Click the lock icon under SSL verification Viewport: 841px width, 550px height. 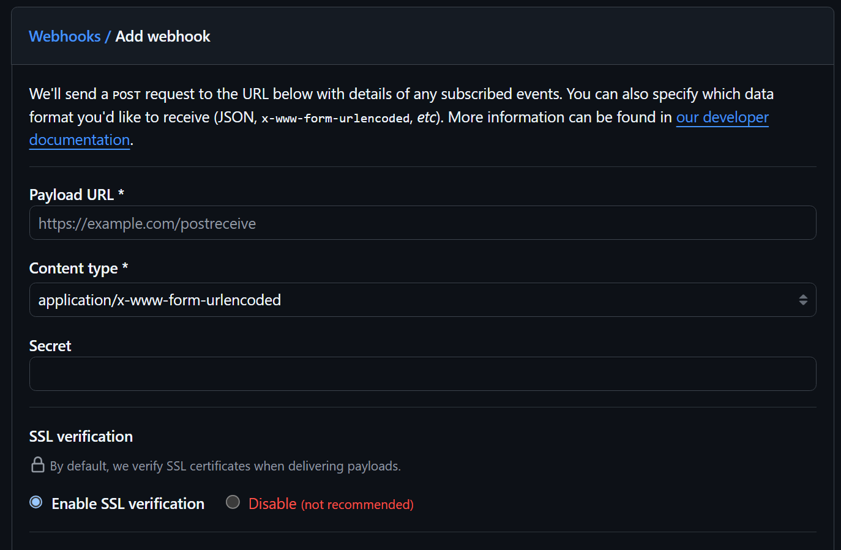click(38, 465)
